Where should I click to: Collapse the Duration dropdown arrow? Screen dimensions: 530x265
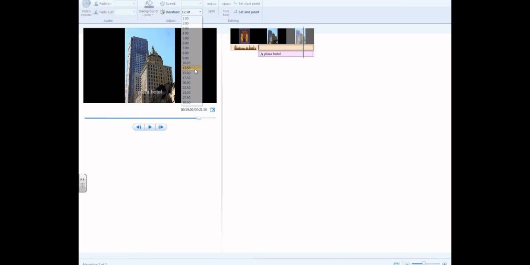coord(200,12)
